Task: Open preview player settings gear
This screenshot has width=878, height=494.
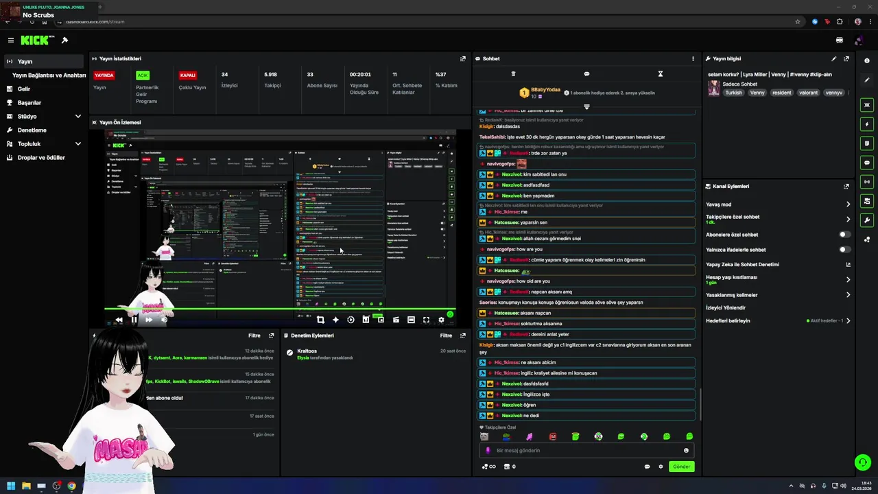Action: (x=441, y=320)
